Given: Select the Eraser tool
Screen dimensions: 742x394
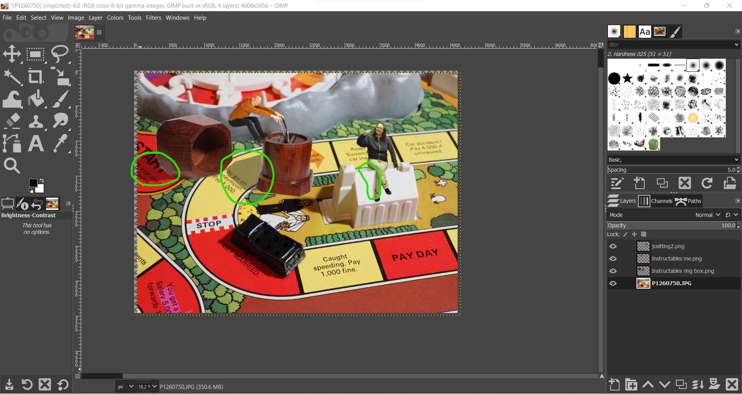Looking at the screenshot, I should tap(12, 121).
